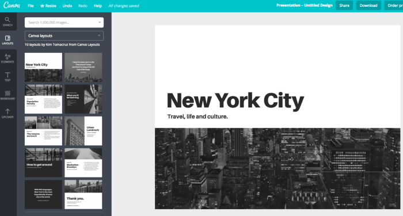The image size is (403, 216).
Task: Focus the Search 1,000,000 images field
Action: tap(64, 22)
